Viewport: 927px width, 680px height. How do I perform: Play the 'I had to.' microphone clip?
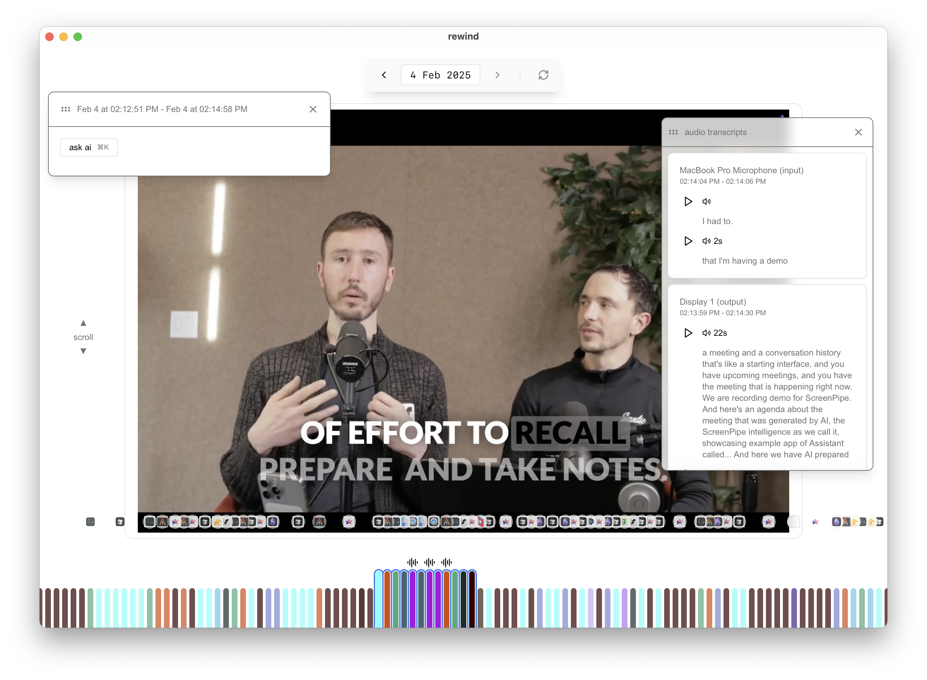pyautogui.click(x=688, y=201)
